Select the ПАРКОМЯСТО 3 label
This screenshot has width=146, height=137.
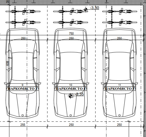point(23,89)
